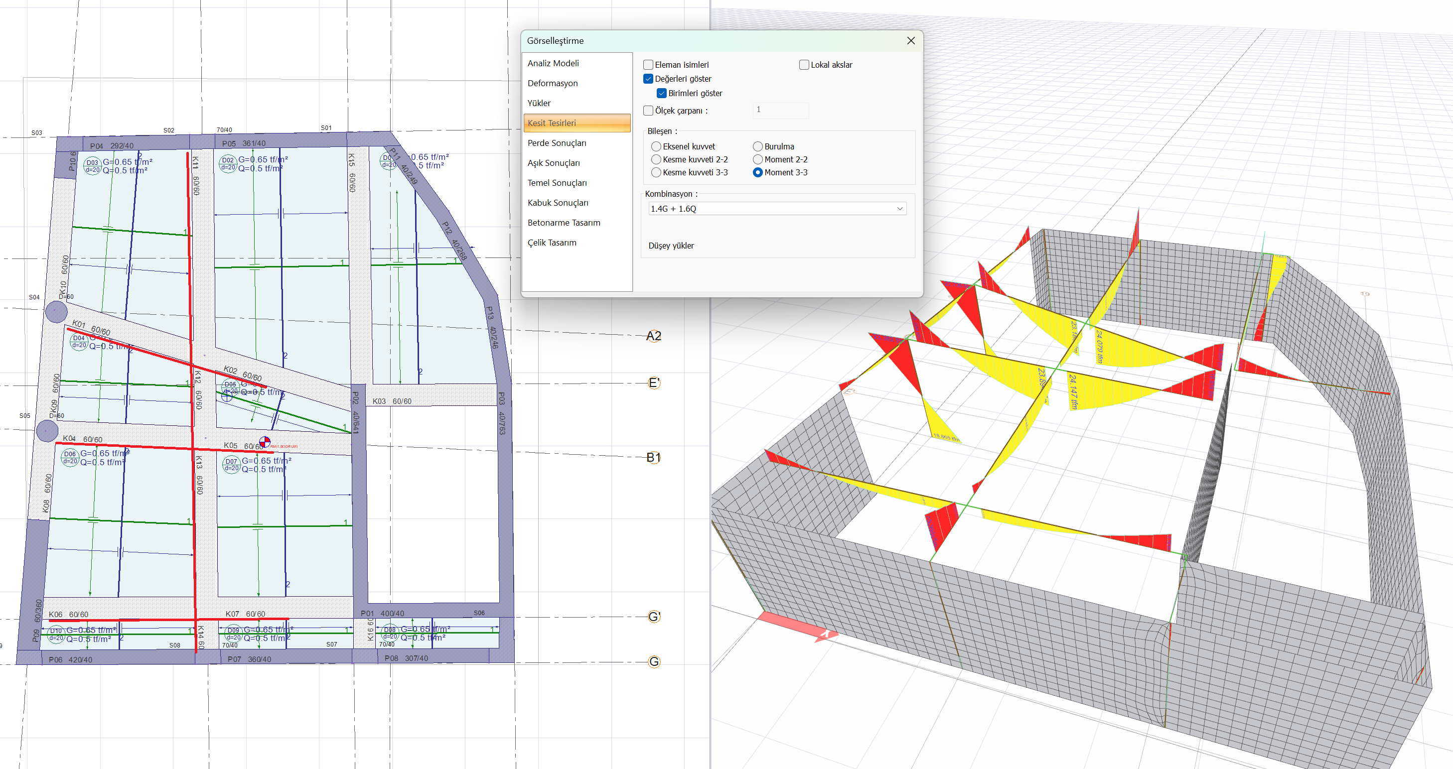The image size is (1453, 769).
Task: Click the round column at K10 D=60
Action: point(56,312)
